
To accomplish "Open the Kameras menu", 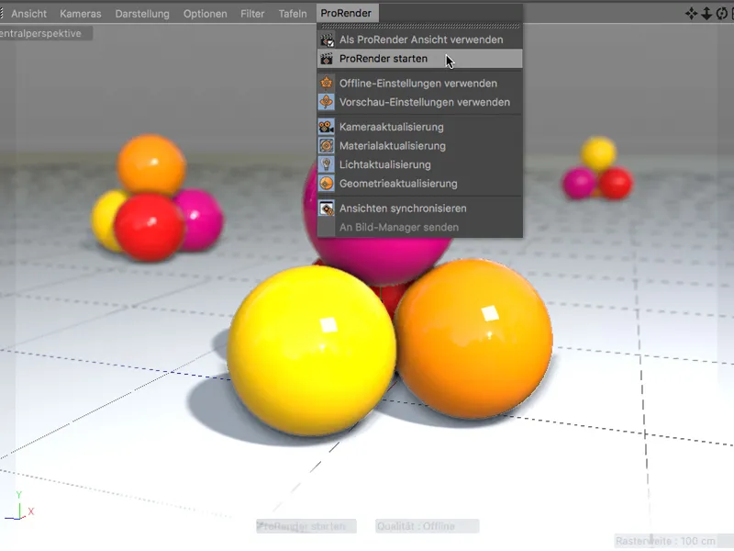I will point(81,14).
